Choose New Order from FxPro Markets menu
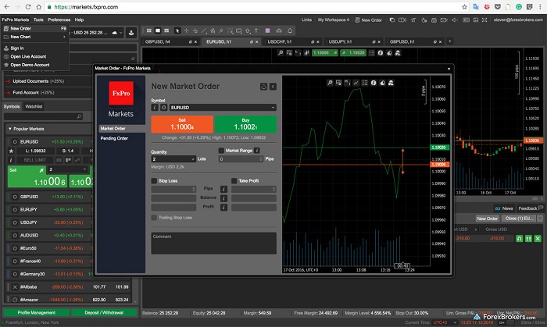Viewport: 547px width, 327px height. [x=34, y=29]
